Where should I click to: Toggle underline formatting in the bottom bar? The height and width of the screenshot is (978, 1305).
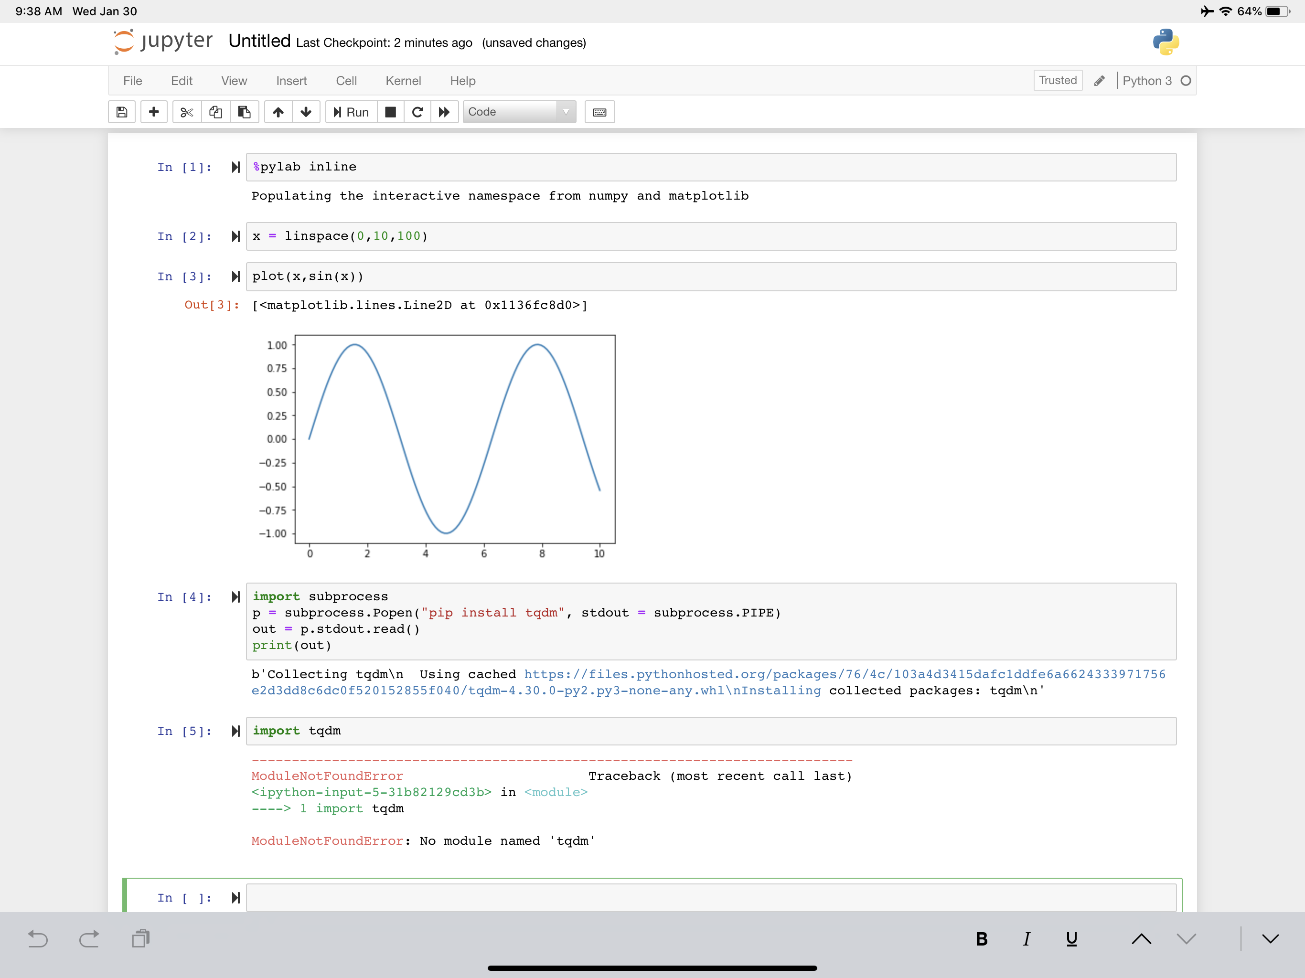pos(1071,939)
